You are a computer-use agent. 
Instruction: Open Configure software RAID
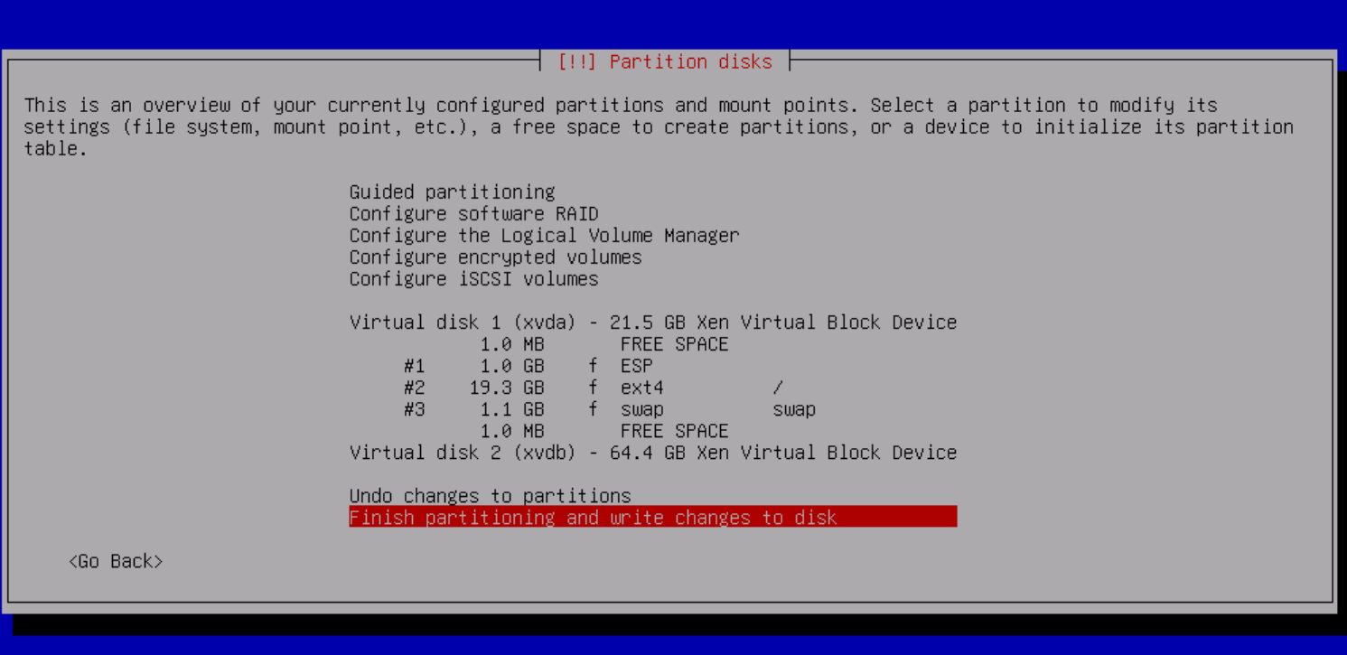coord(473,214)
